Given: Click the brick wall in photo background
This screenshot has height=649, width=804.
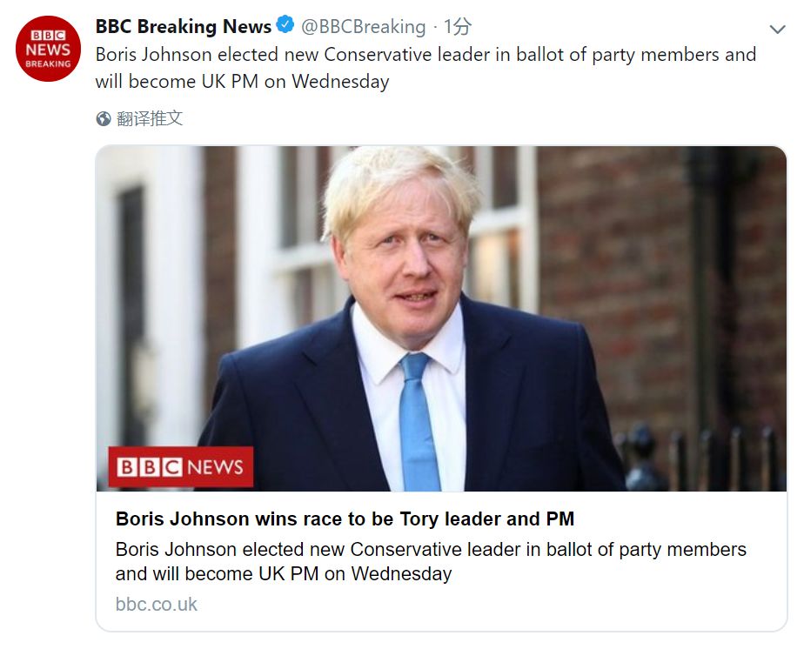Looking at the screenshot, I should point(626,261).
